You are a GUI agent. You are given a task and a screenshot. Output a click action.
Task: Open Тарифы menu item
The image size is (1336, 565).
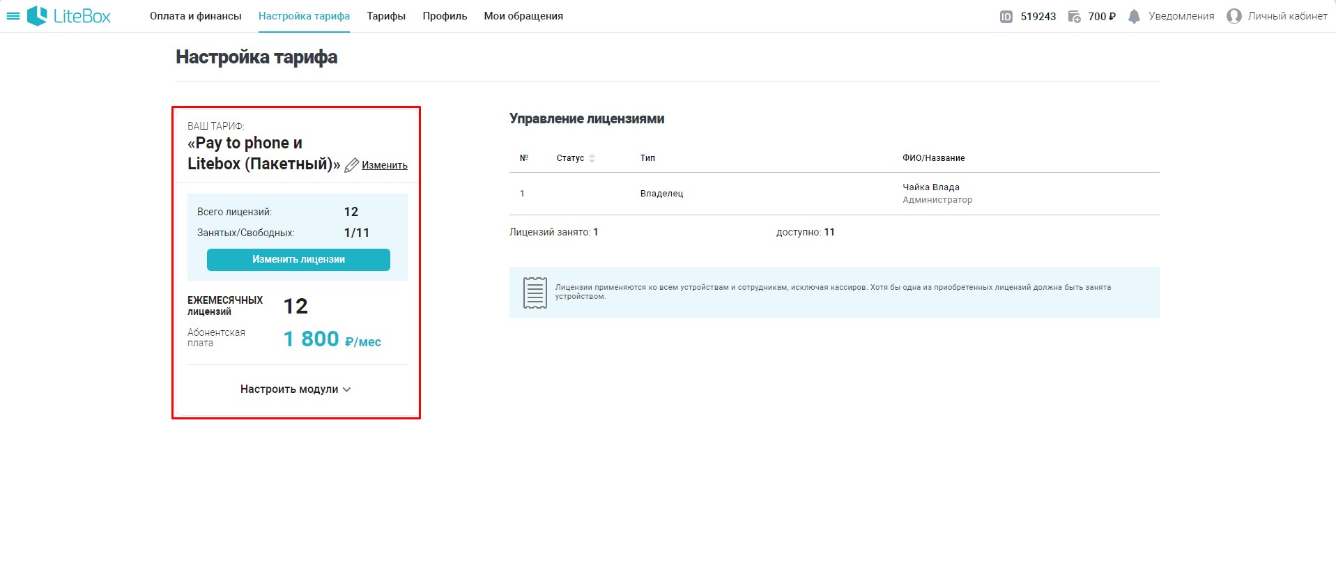coord(386,16)
